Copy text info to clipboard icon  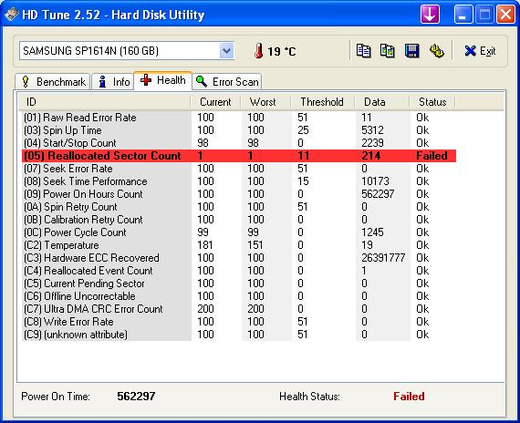[363, 51]
